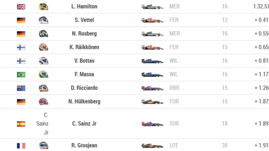Click the C. Sainz Jr driver name
This screenshot has width=269, height=151.
click(x=84, y=123)
